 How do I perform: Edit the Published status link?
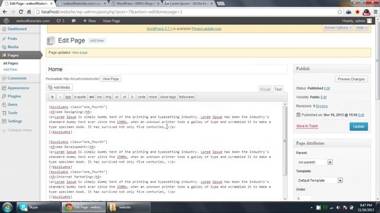tap(327, 88)
